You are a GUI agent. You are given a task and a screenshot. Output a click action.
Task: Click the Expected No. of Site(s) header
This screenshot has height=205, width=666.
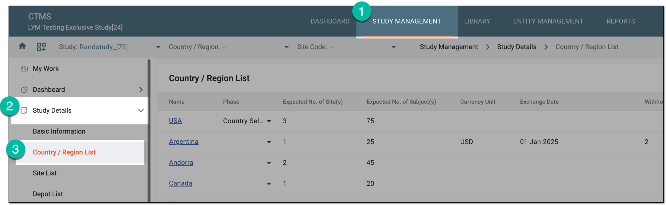313,102
